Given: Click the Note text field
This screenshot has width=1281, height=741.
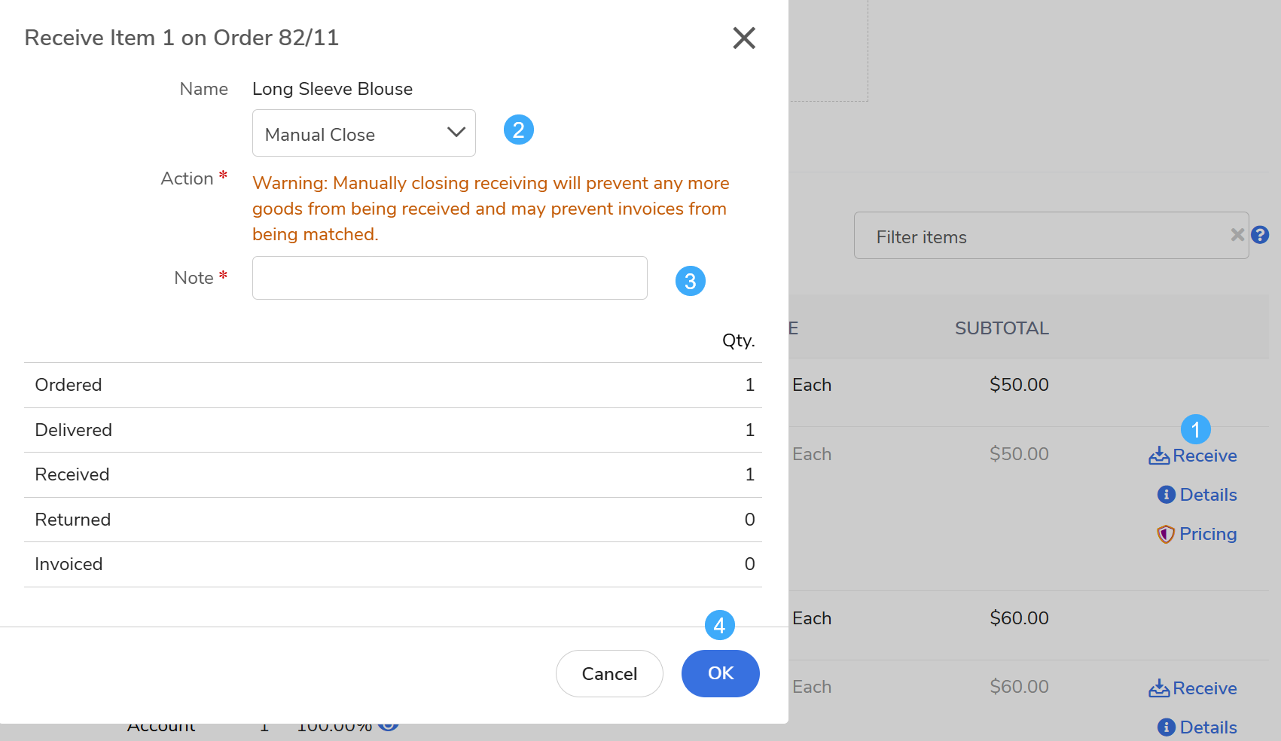Looking at the screenshot, I should pyautogui.click(x=450, y=278).
